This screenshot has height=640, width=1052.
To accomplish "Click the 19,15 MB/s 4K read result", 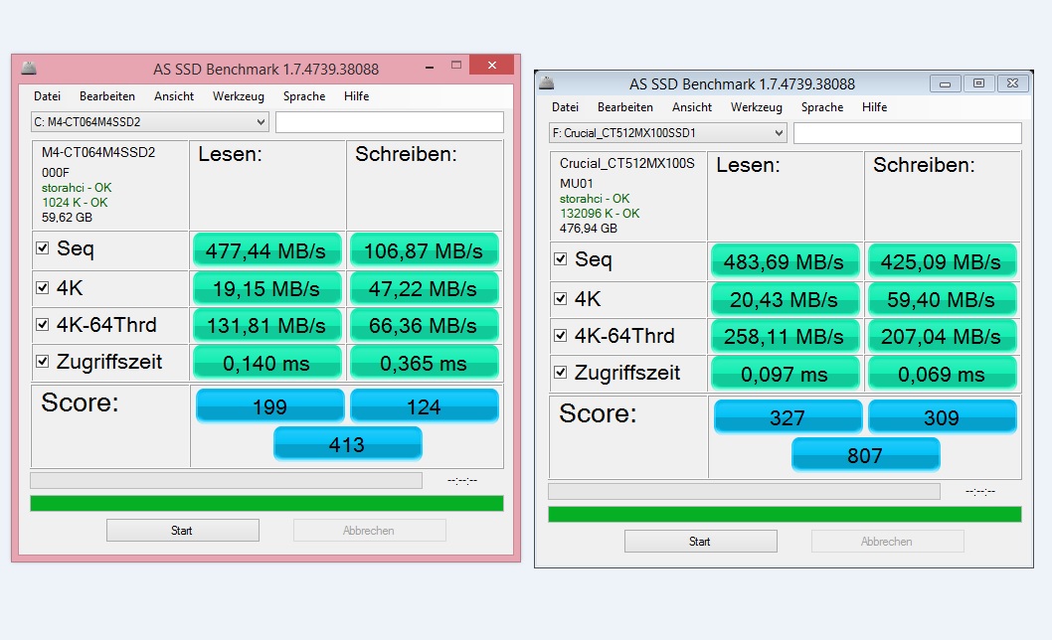I will coord(267,288).
